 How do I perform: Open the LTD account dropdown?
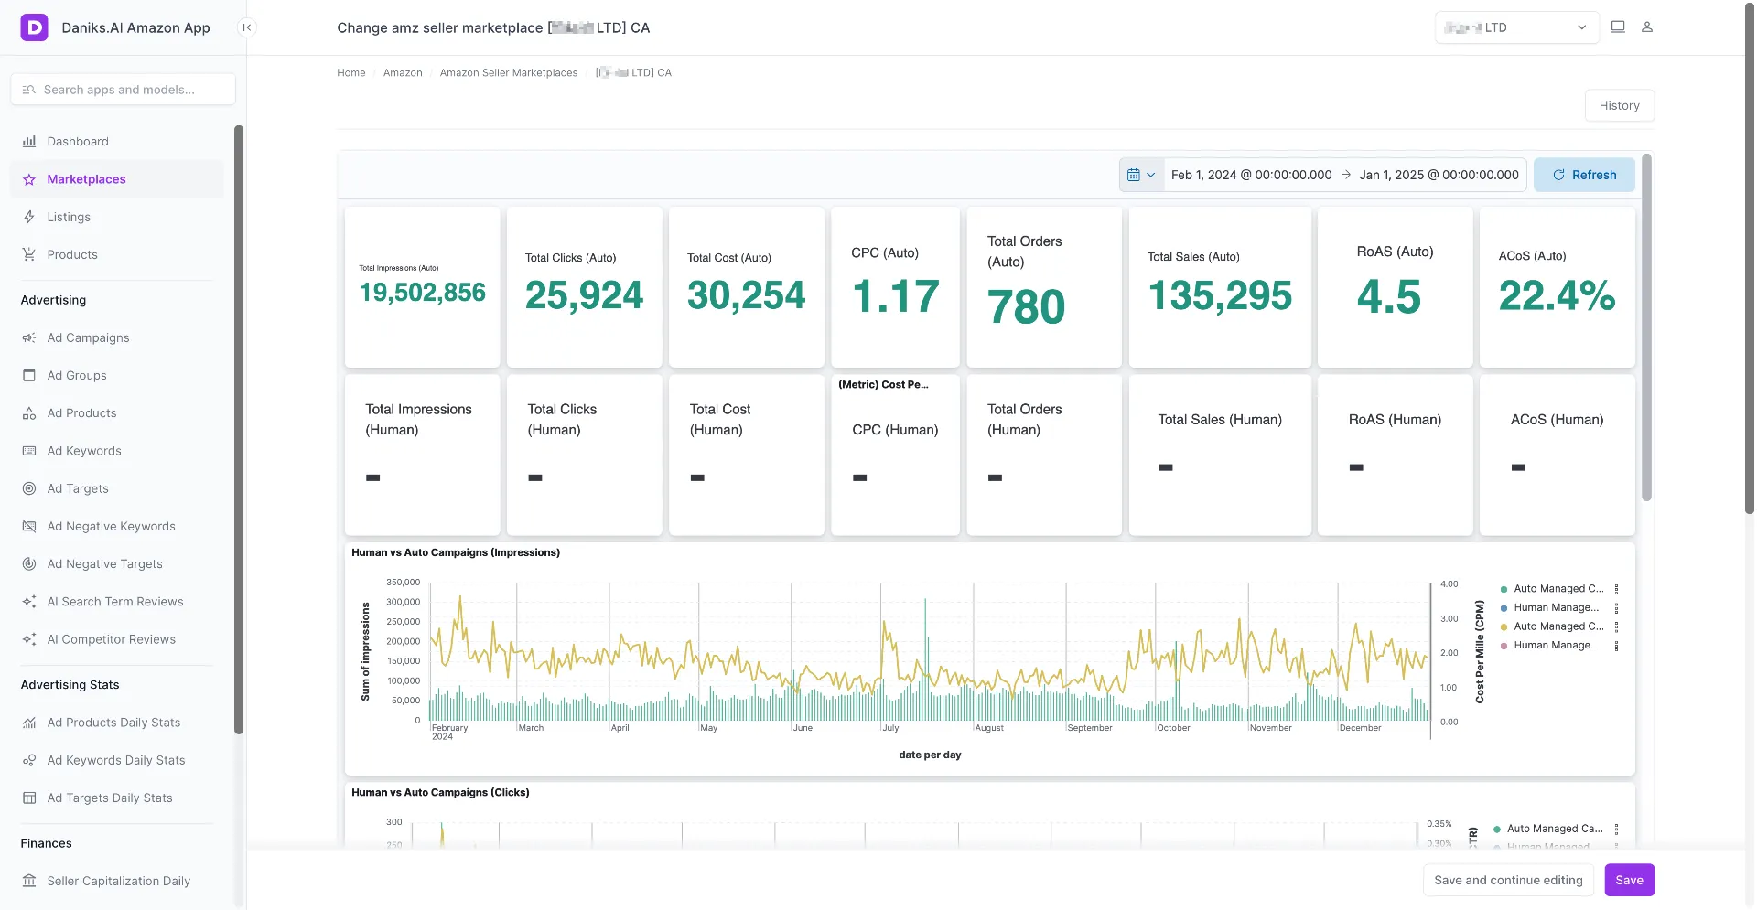coord(1516,27)
